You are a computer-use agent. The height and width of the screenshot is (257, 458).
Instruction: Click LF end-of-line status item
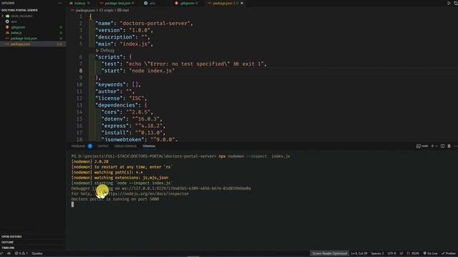click(x=401, y=253)
